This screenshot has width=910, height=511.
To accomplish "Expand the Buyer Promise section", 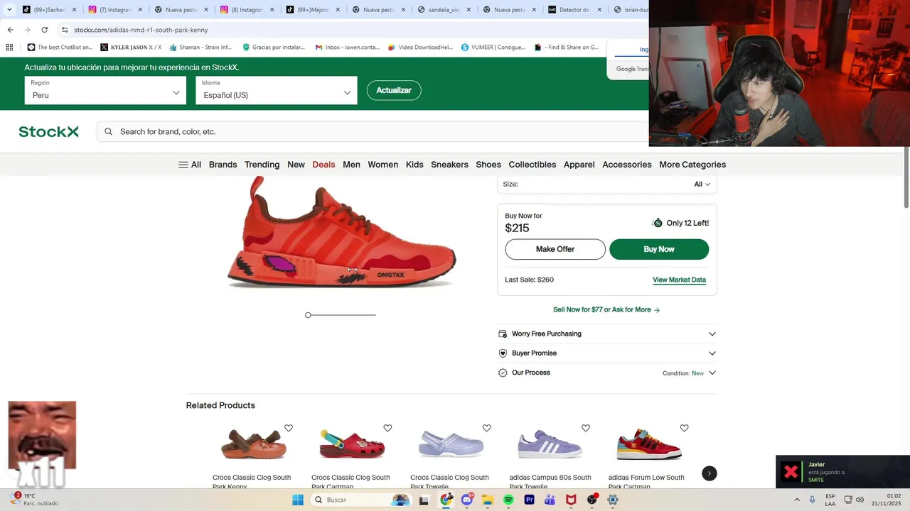I will (x=607, y=353).
